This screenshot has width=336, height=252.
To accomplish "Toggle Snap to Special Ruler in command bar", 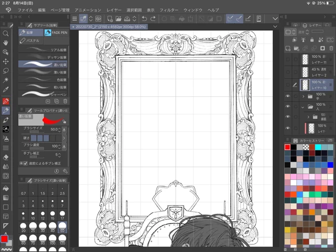I will [239, 19].
